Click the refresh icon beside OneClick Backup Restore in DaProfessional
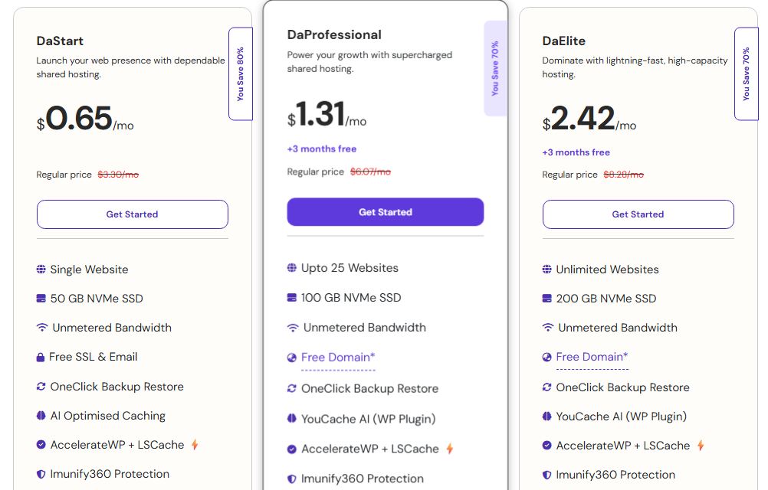 pyautogui.click(x=294, y=389)
